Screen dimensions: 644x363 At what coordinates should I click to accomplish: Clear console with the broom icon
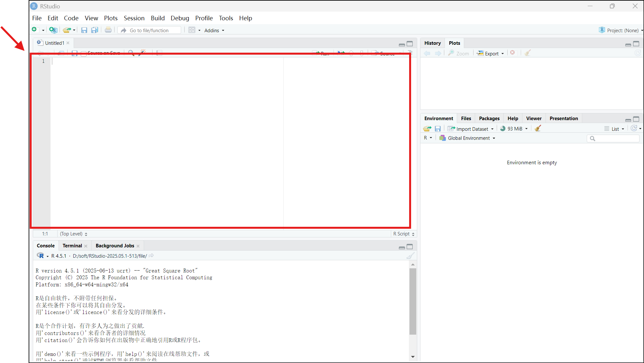point(410,256)
